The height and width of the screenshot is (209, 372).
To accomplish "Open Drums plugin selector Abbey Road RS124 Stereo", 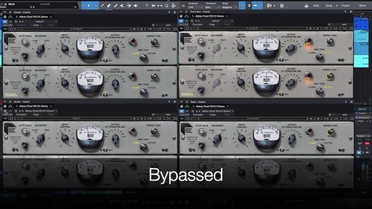I will (x=34, y=17).
